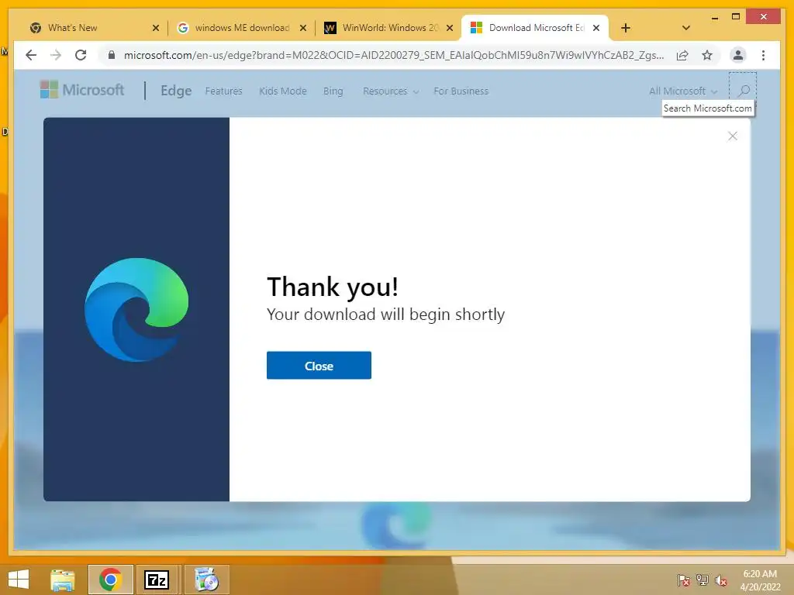Click the address bar URL
Image resolution: width=794 pixels, height=595 pixels.
(393, 55)
